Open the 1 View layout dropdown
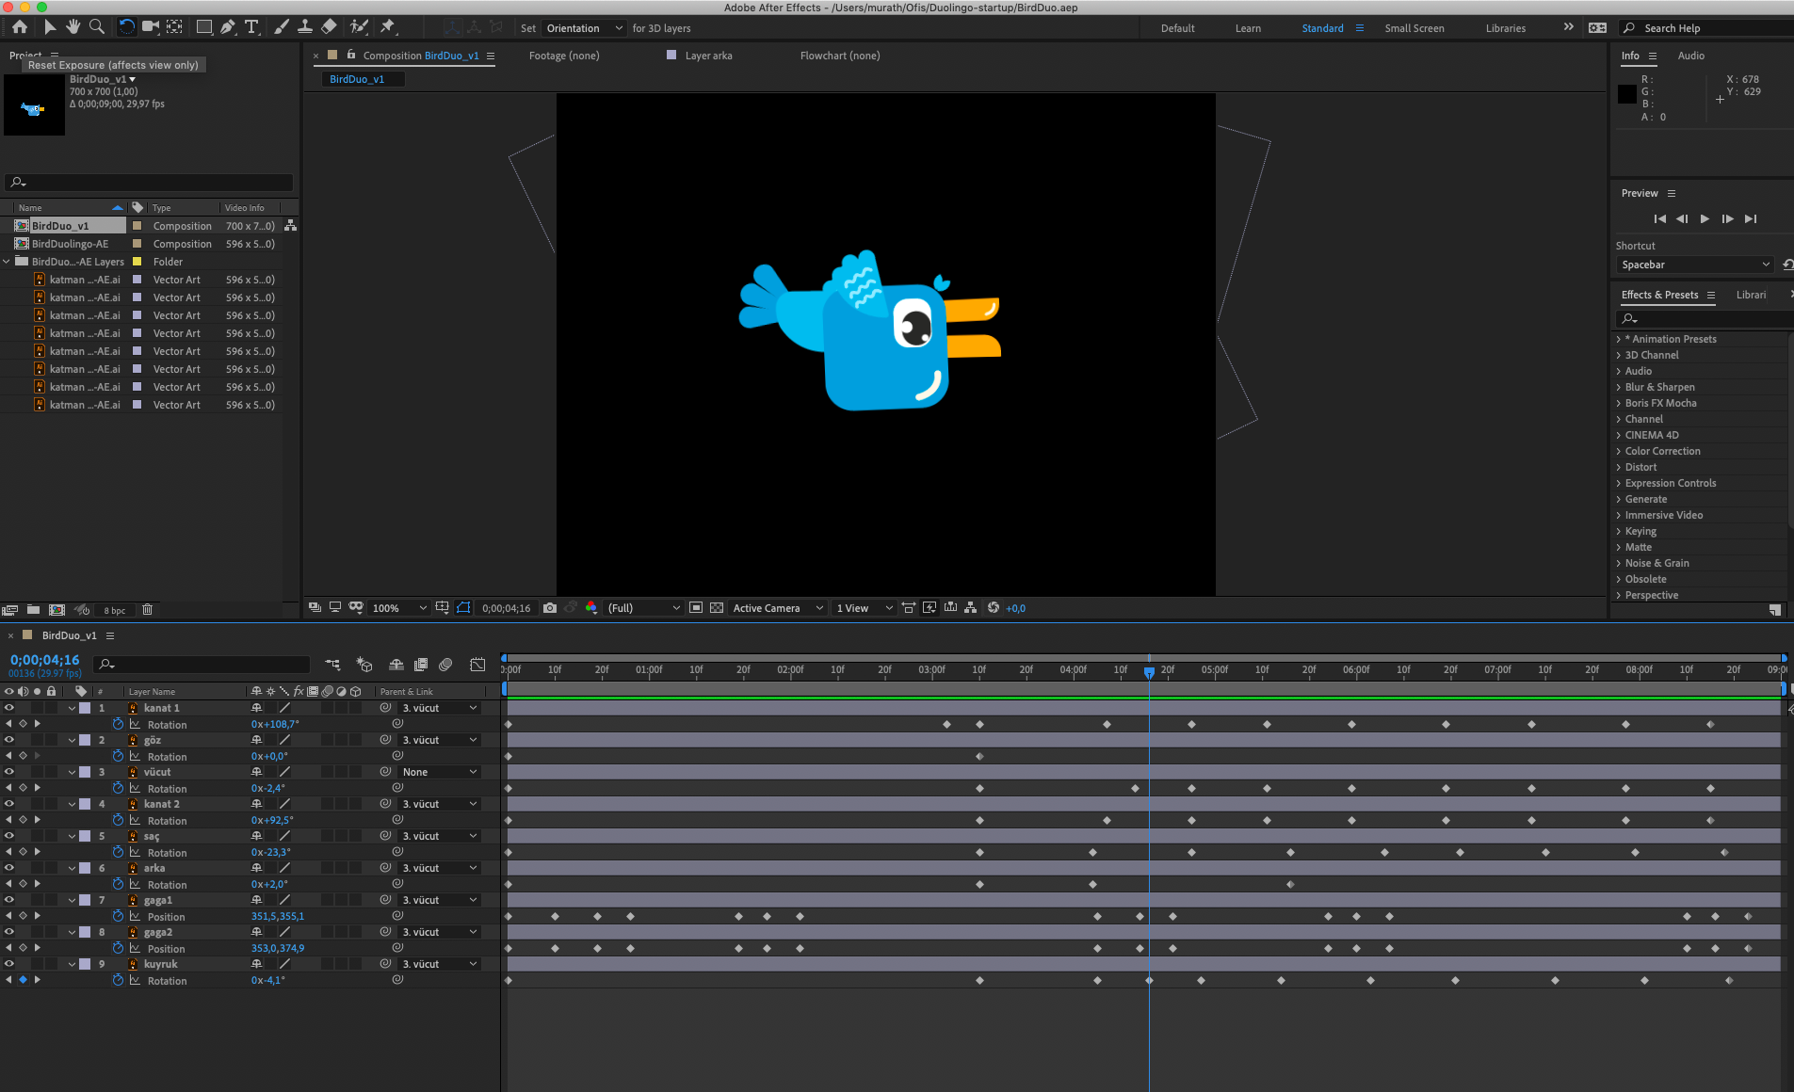The height and width of the screenshot is (1092, 1794). (x=864, y=608)
